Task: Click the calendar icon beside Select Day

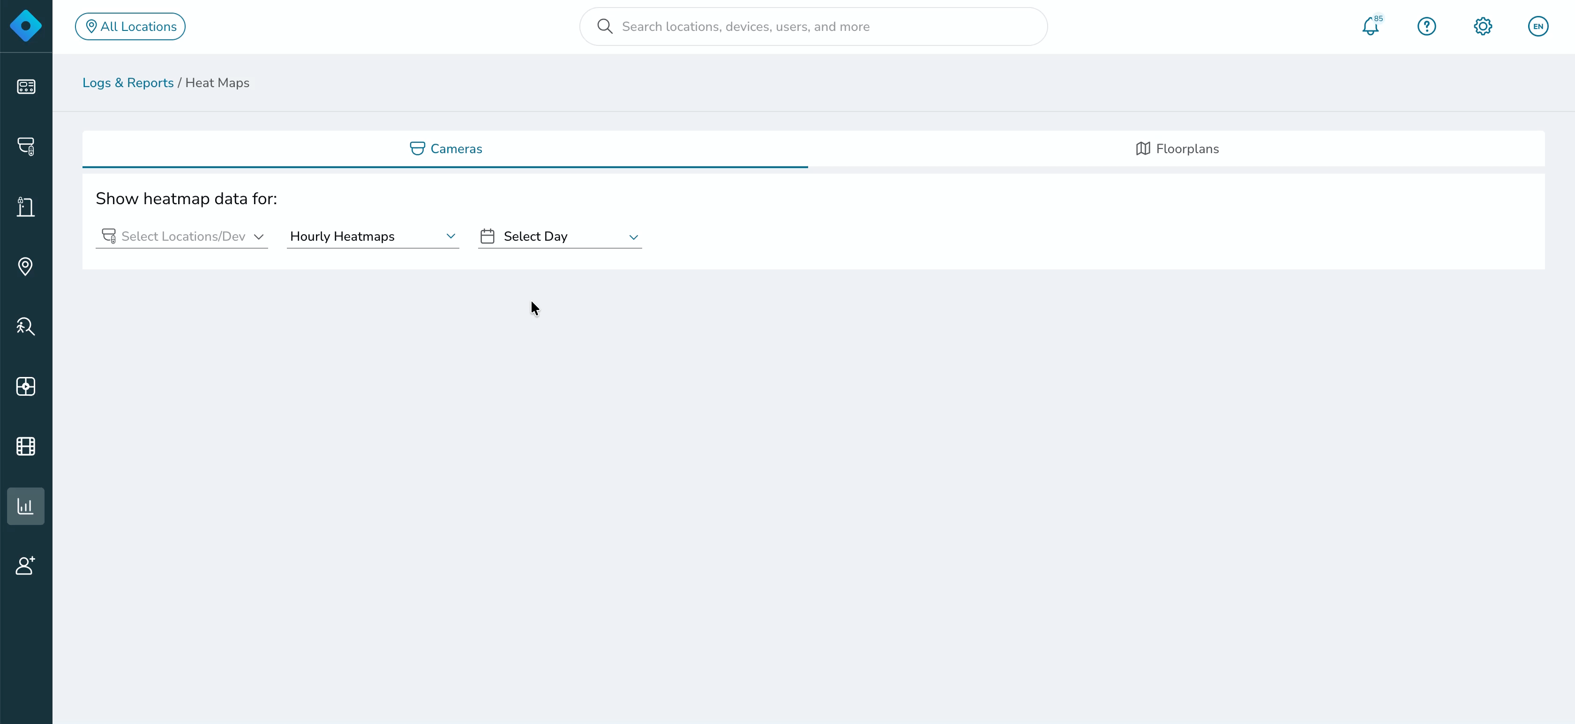Action: point(487,236)
